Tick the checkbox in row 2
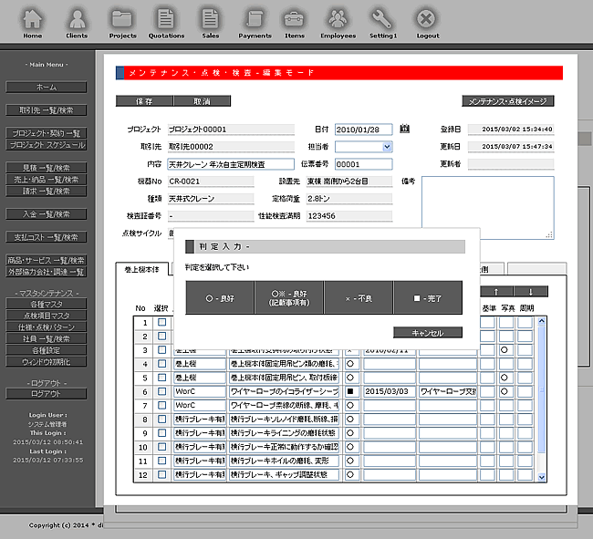The image size is (593, 539). click(x=161, y=336)
